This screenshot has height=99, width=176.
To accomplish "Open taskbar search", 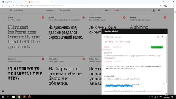I will pos(8,97).
